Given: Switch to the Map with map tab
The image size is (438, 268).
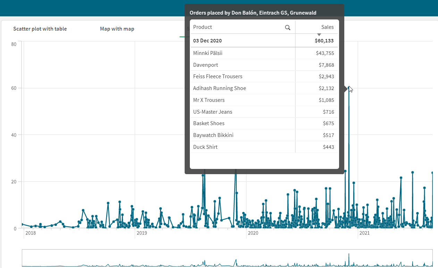Looking at the screenshot, I should coord(117,29).
